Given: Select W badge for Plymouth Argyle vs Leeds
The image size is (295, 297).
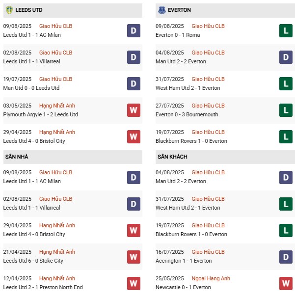Looking at the screenshot, I should [x=134, y=110].
